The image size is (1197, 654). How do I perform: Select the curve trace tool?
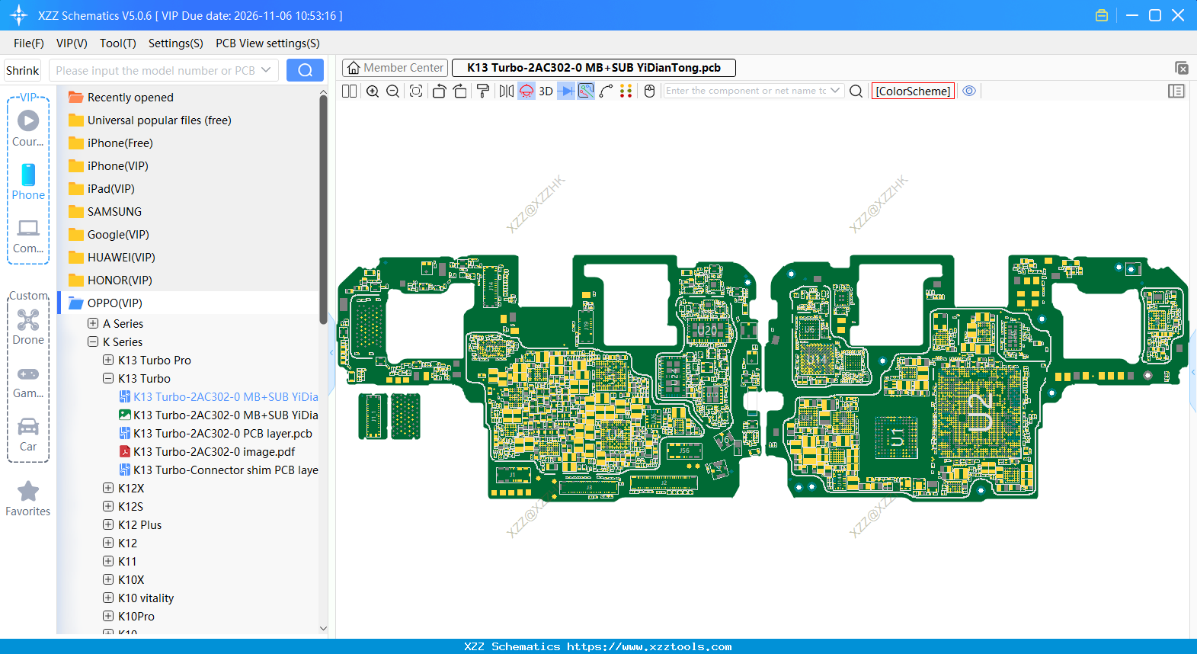(x=606, y=91)
